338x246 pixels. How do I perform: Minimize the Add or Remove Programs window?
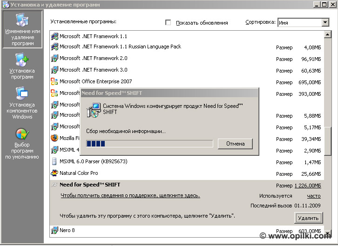[x=317, y=5]
